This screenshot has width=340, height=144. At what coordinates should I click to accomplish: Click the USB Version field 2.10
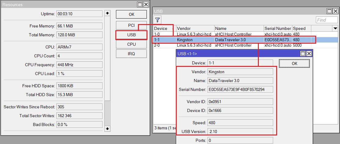point(240,131)
